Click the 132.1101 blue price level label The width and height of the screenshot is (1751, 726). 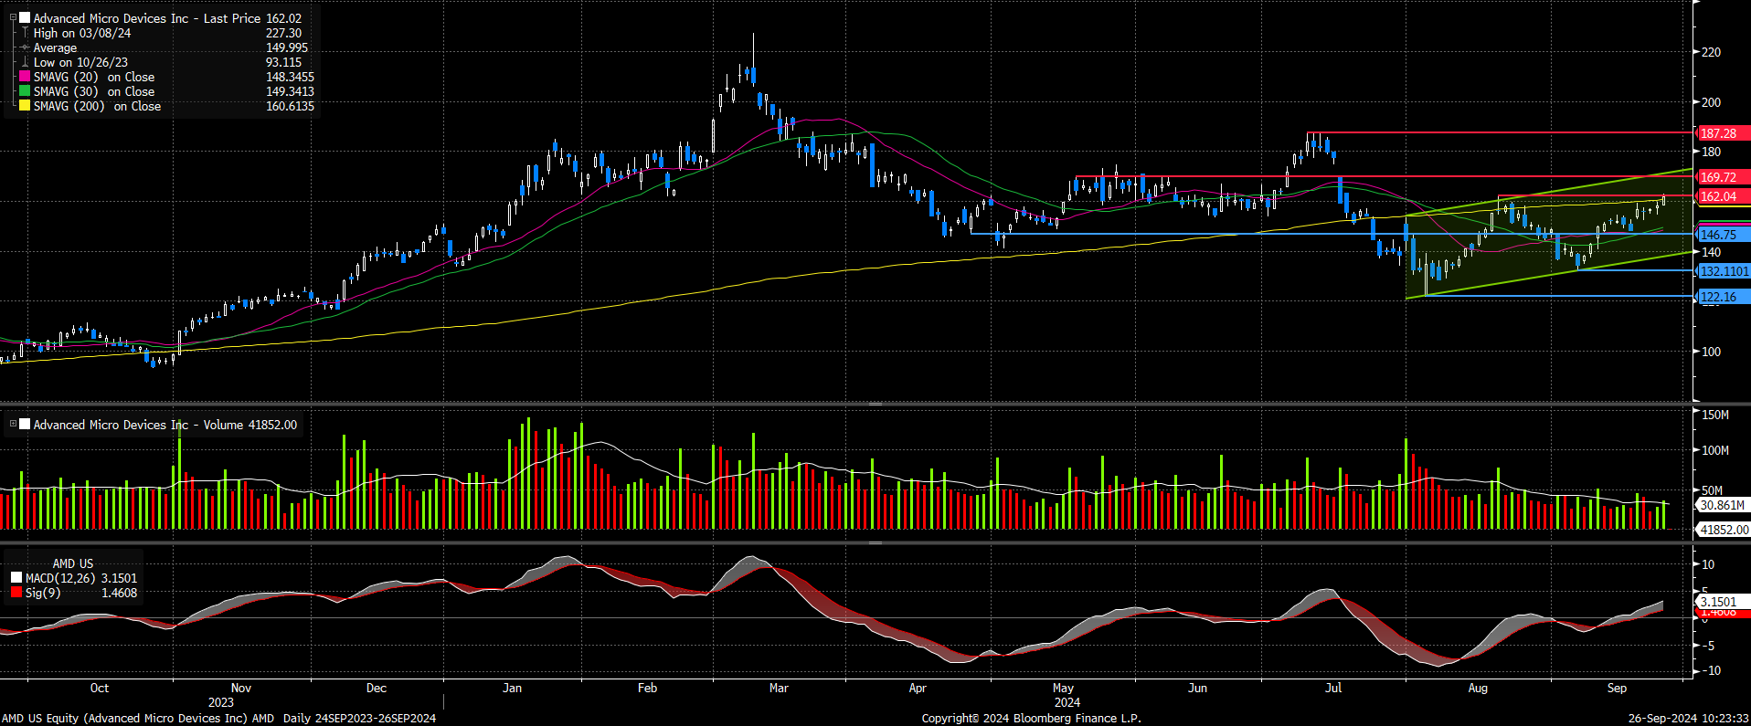tap(1724, 271)
